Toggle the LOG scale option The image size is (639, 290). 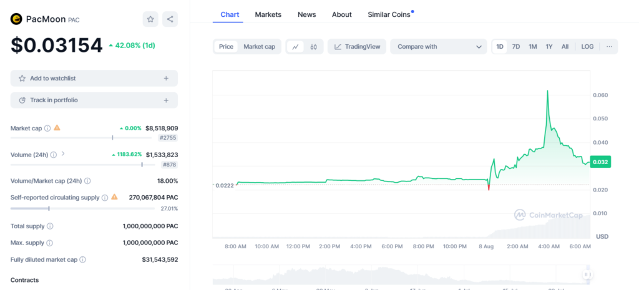point(587,47)
